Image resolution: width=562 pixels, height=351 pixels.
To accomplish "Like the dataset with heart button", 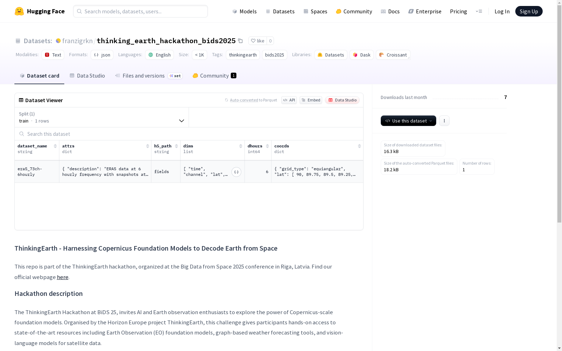I will [x=257, y=41].
